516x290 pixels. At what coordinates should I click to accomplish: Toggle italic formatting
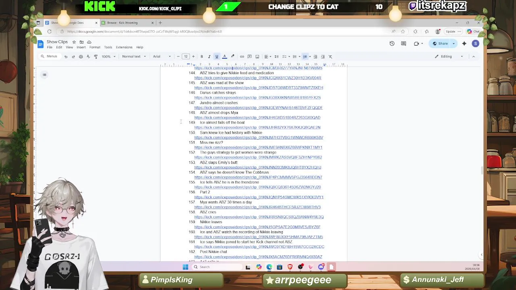coord(209,56)
